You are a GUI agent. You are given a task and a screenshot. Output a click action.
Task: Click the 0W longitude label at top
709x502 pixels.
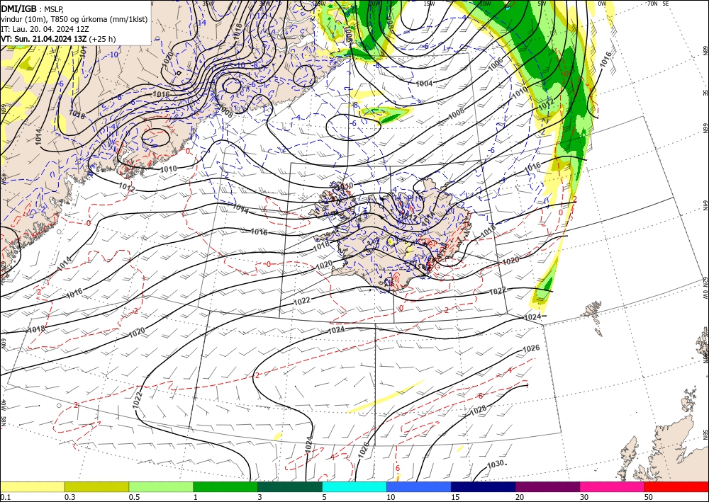tap(602, 4)
